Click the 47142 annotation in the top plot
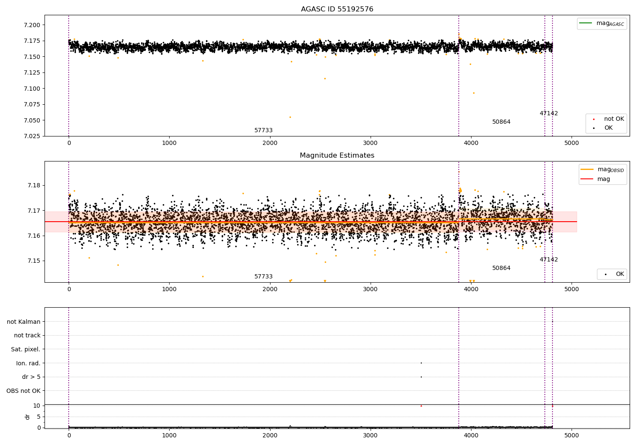This screenshot has width=636, height=445. tap(549, 114)
